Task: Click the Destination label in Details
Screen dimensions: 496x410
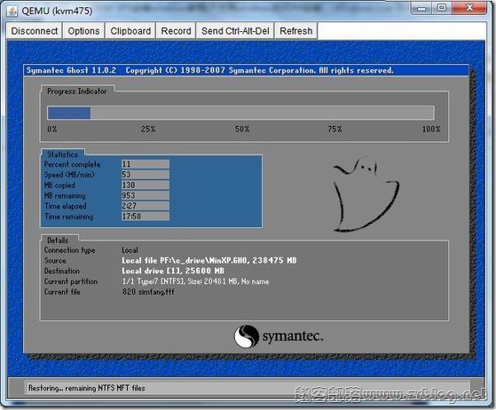Action: point(62,272)
